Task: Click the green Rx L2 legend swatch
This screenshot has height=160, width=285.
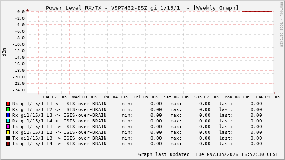Action: 8,109
